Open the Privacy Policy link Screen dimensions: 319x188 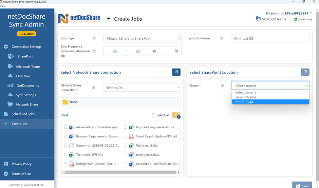coord(22,164)
